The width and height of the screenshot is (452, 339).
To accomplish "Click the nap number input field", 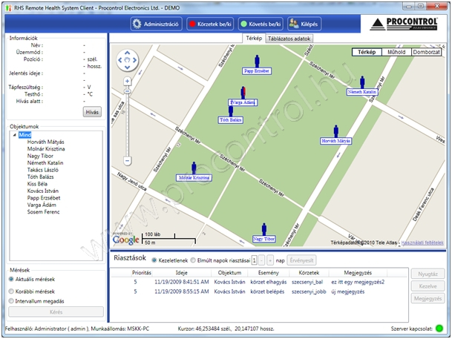I will [254, 260].
